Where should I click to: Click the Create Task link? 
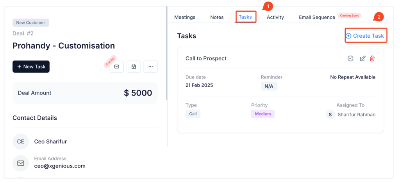pyautogui.click(x=366, y=36)
